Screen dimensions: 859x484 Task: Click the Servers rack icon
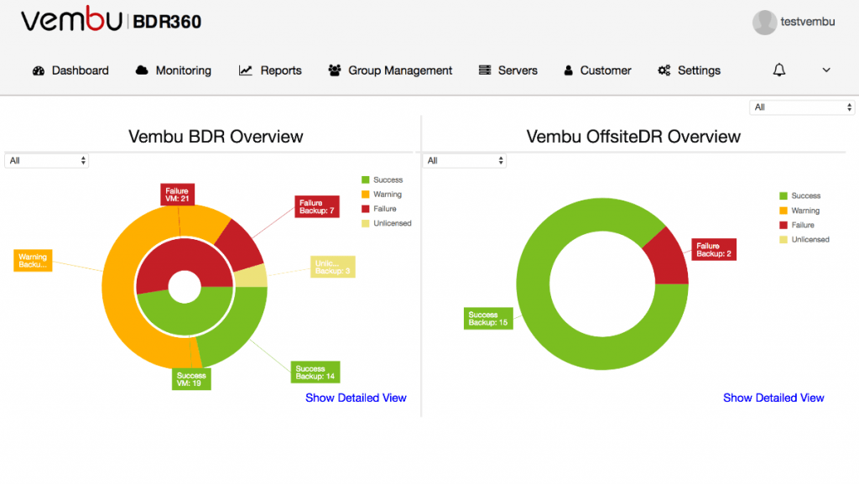pyautogui.click(x=485, y=70)
